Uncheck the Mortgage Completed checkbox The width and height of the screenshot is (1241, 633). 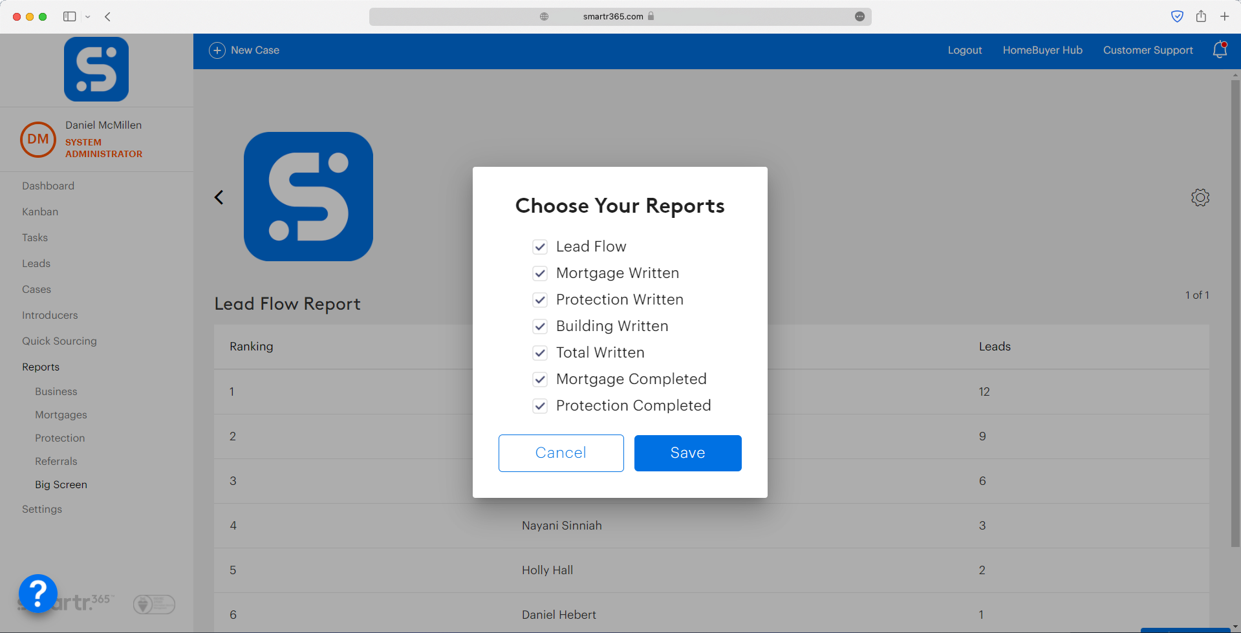tap(540, 380)
